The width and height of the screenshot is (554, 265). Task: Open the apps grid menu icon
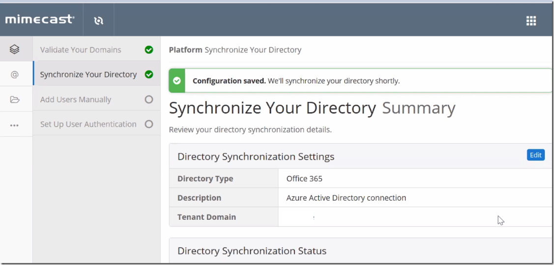(531, 21)
